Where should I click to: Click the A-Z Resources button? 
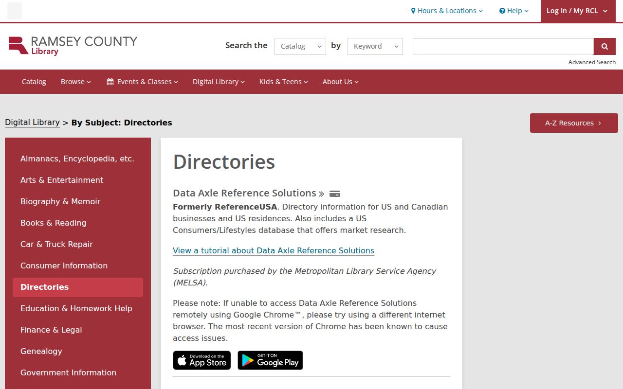[574, 123]
